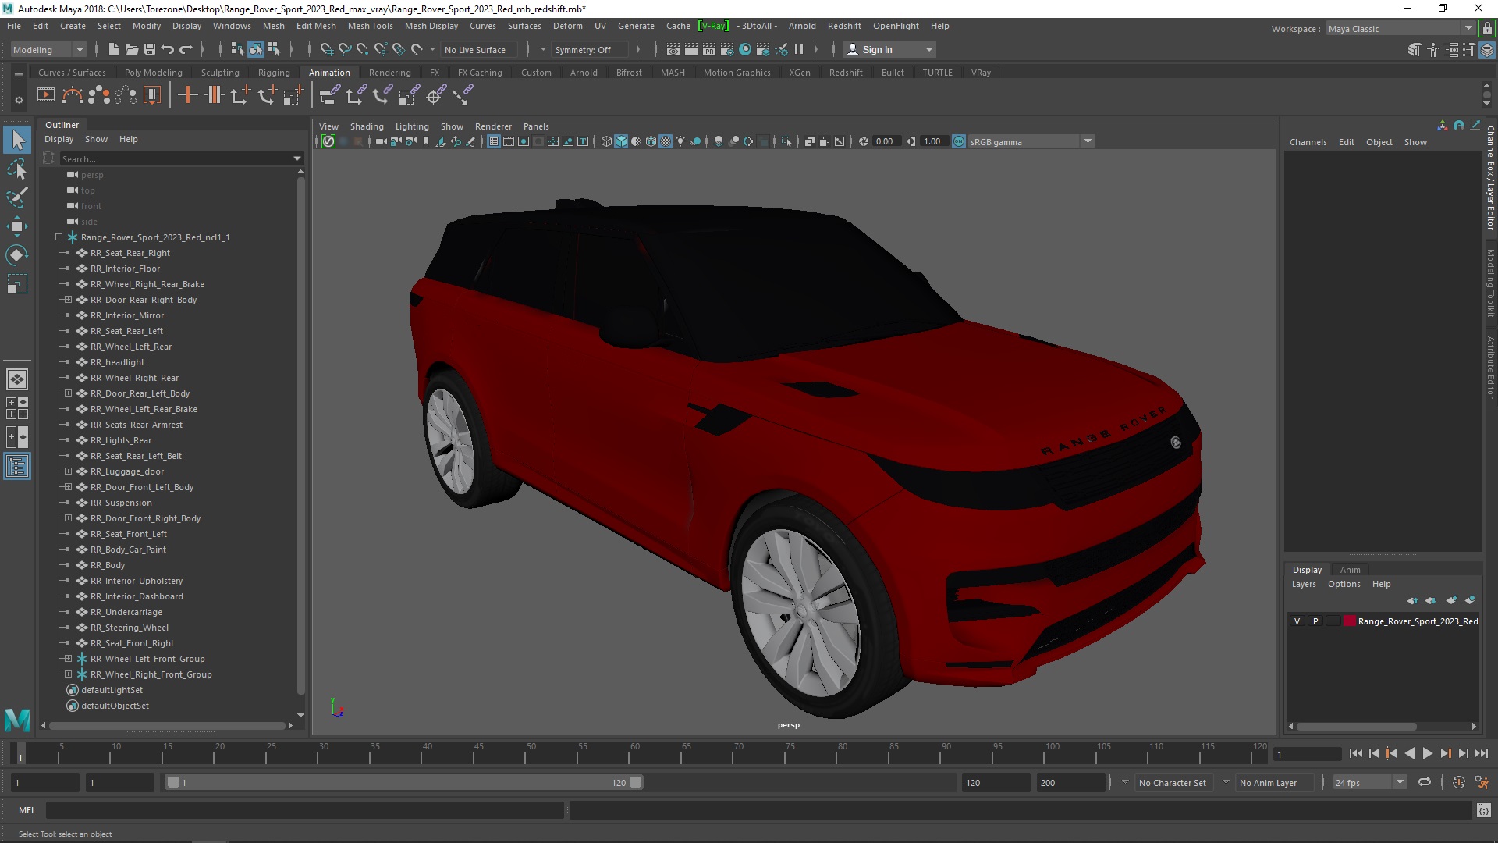The width and height of the screenshot is (1498, 843).
Task: Open Outliner search filter dropdown arrow
Action: [297, 158]
